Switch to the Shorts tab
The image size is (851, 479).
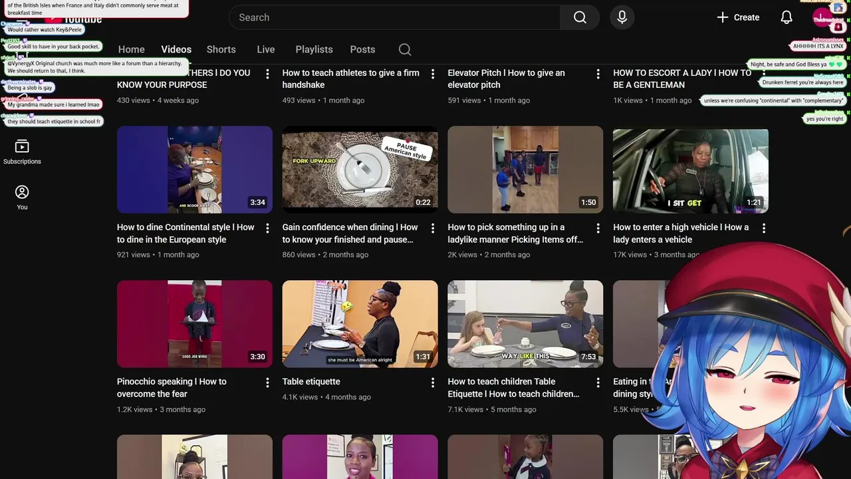221,49
